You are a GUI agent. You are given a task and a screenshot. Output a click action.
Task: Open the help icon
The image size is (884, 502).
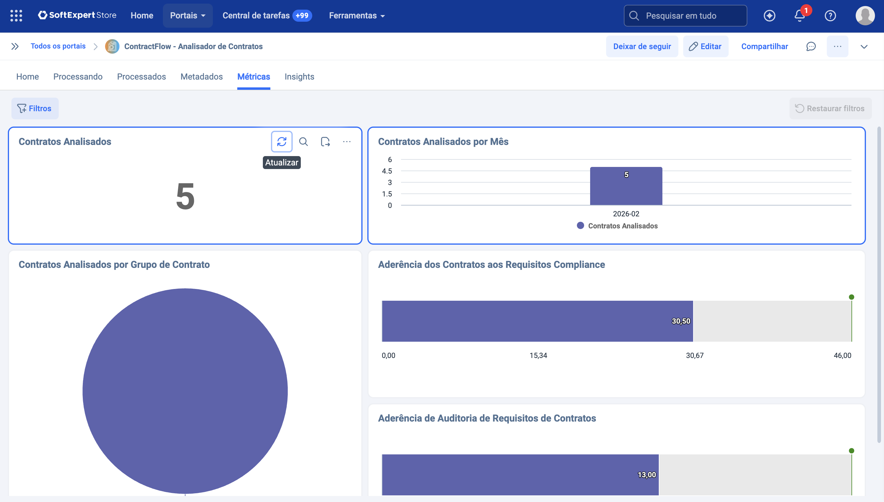tap(830, 15)
